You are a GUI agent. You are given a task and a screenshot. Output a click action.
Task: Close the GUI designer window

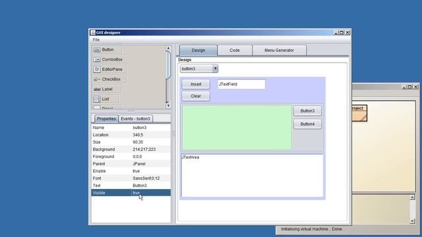click(347, 32)
